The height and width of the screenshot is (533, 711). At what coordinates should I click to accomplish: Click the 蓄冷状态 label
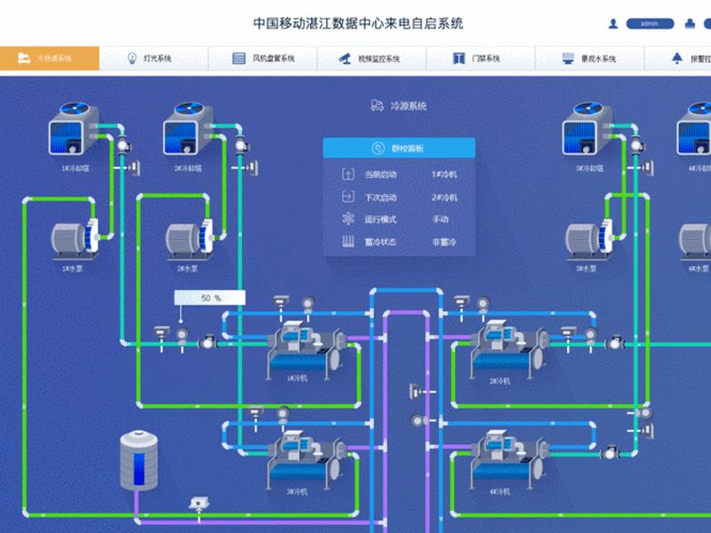tap(380, 242)
